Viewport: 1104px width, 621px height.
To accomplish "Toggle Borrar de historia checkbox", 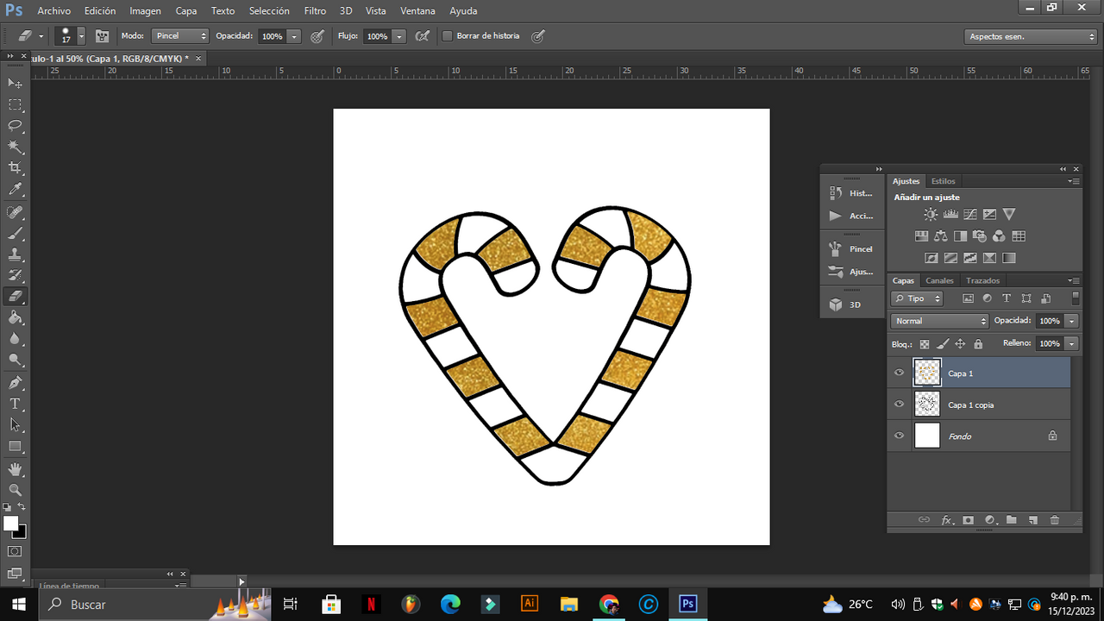I will (447, 36).
